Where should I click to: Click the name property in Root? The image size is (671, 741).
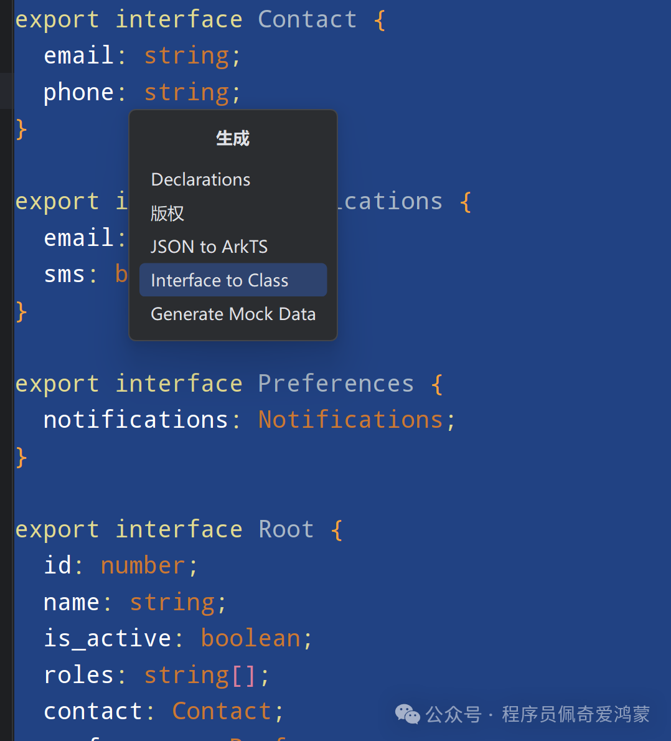[72, 603]
